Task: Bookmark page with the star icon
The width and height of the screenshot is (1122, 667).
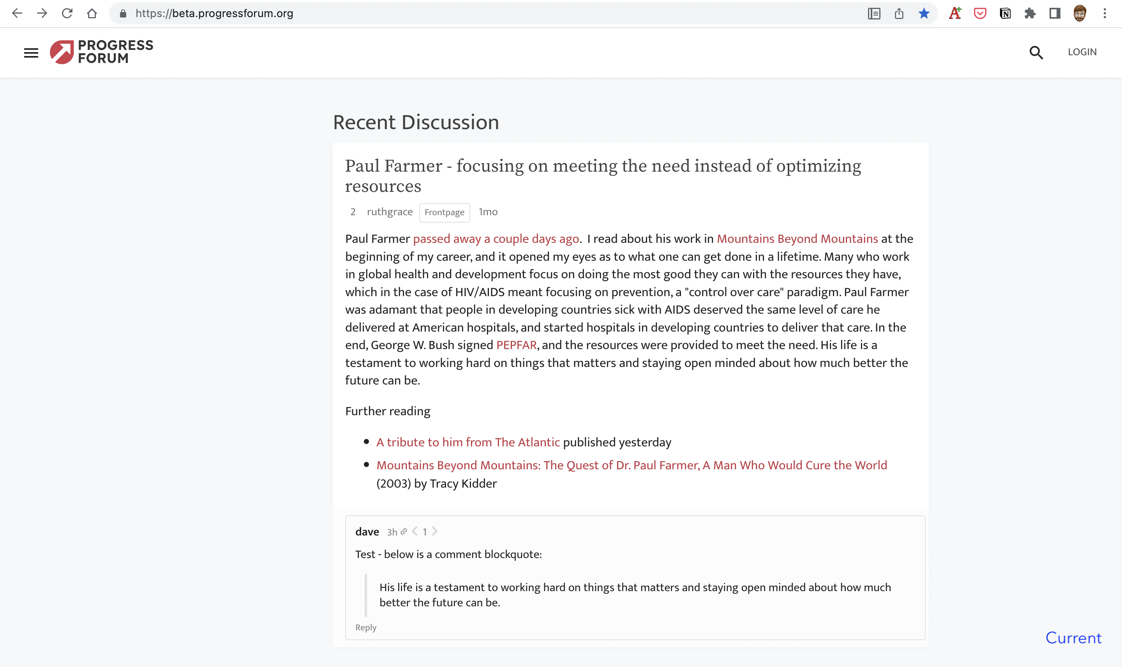Action: coord(924,14)
